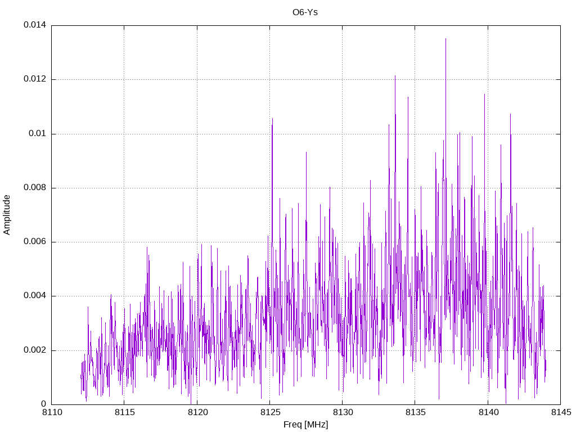Click the 0.01 y-axis tick label
This screenshot has width=576, height=432.
click(x=38, y=133)
